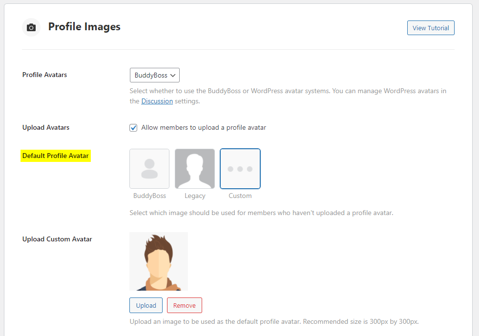
Task: Click the Upload Custom Avatar field label
Action: pos(57,239)
